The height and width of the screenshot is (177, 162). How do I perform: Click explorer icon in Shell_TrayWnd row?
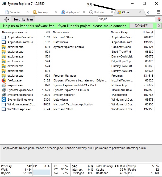point(4,52)
